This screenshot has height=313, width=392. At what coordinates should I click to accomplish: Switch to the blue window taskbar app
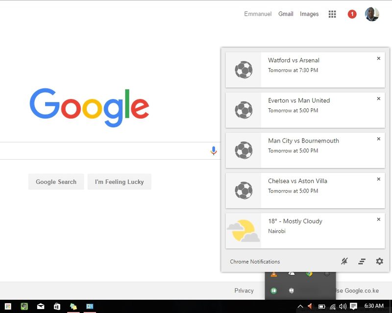tap(90, 306)
